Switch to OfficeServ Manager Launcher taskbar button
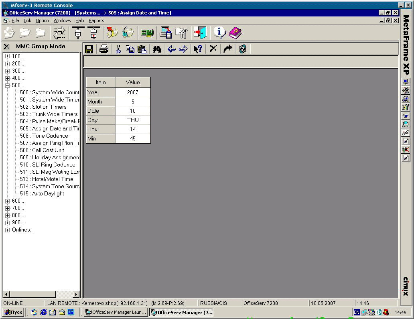This screenshot has height=319, width=414. click(x=116, y=313)
